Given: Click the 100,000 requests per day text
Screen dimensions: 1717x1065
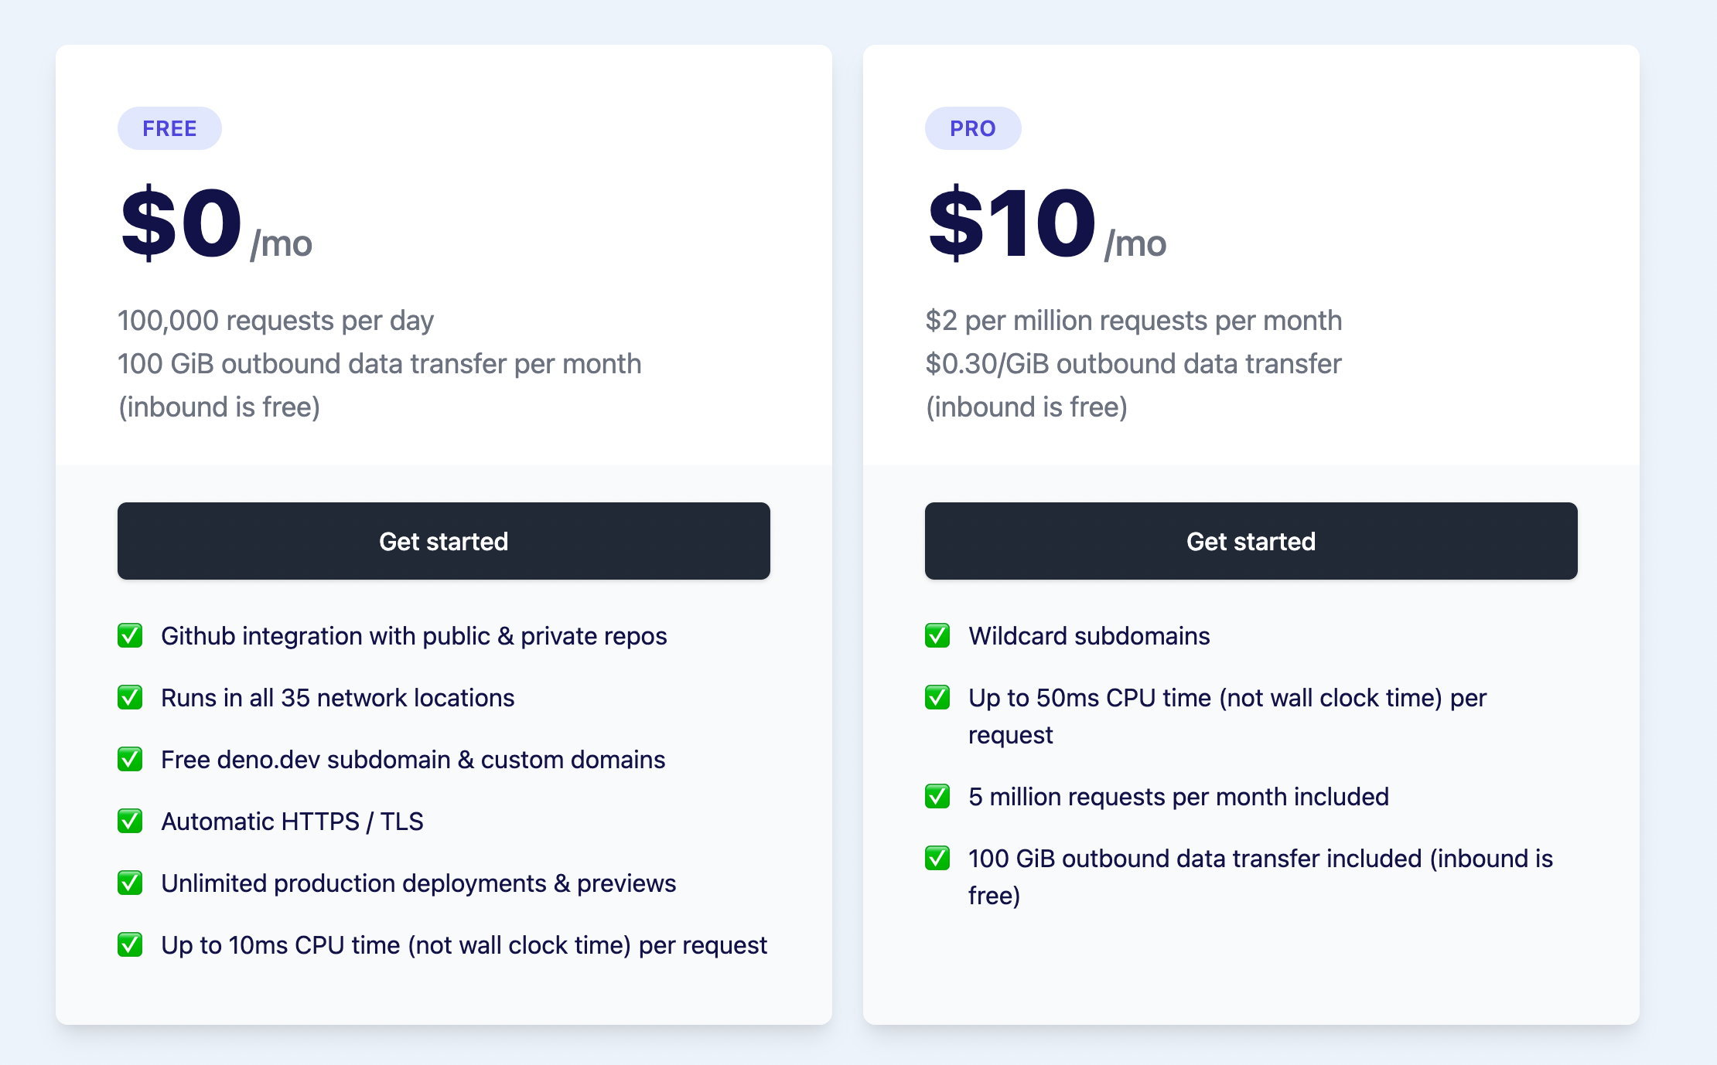Looking at the screenshot, I should point(275,320).
